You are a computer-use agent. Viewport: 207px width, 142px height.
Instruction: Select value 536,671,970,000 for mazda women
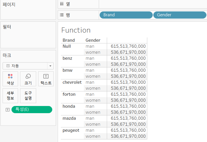click(128, 124)
